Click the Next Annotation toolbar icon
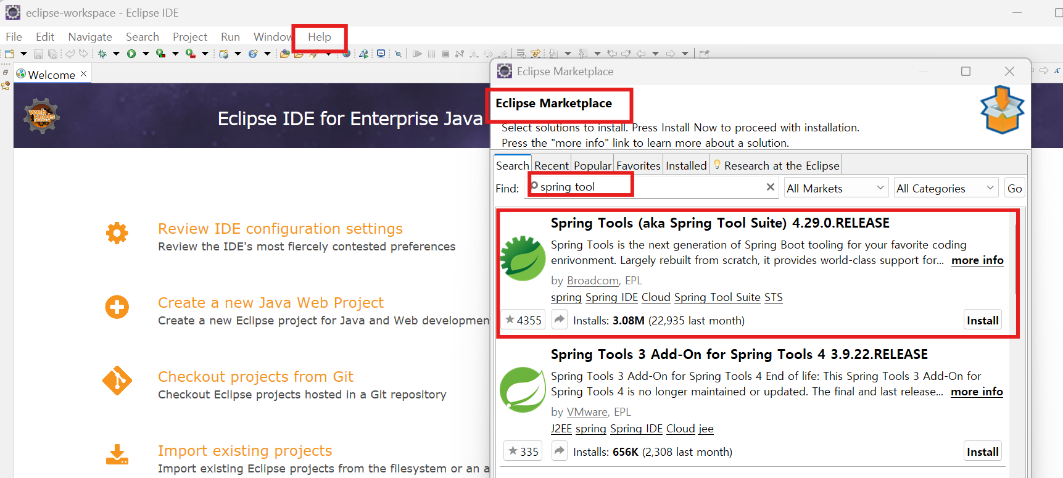 click(553, 54)
